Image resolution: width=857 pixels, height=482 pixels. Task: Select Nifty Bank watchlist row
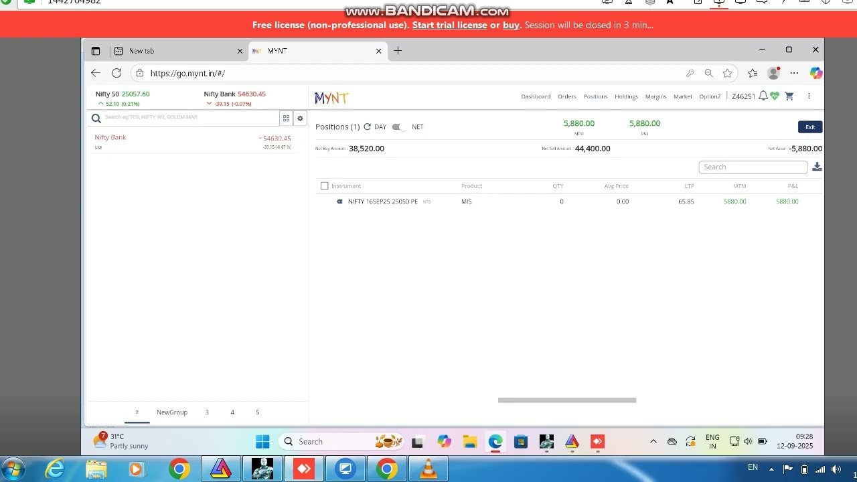(x=197, y=142)
